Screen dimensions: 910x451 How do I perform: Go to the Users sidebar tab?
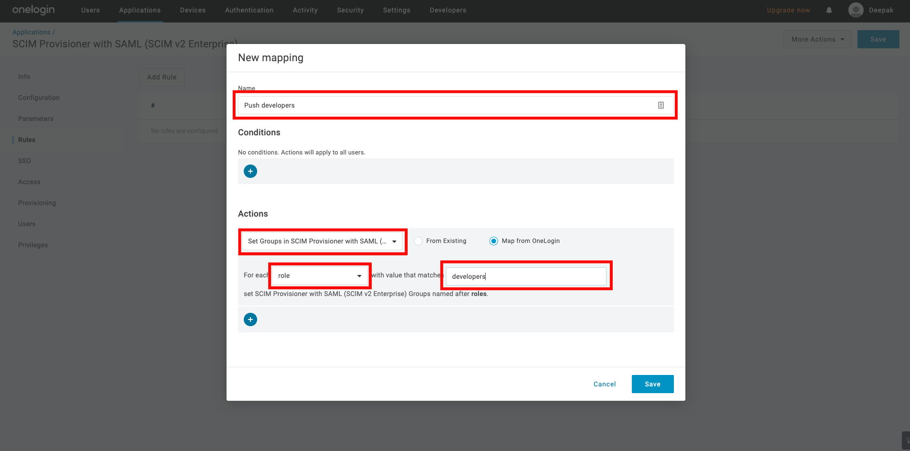point(27,224)
